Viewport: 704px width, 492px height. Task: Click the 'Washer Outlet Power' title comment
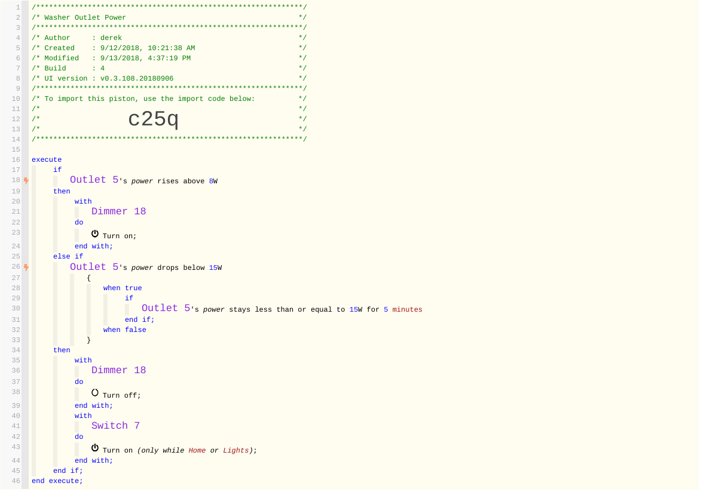pyautogui.click(x=85, y=17)
